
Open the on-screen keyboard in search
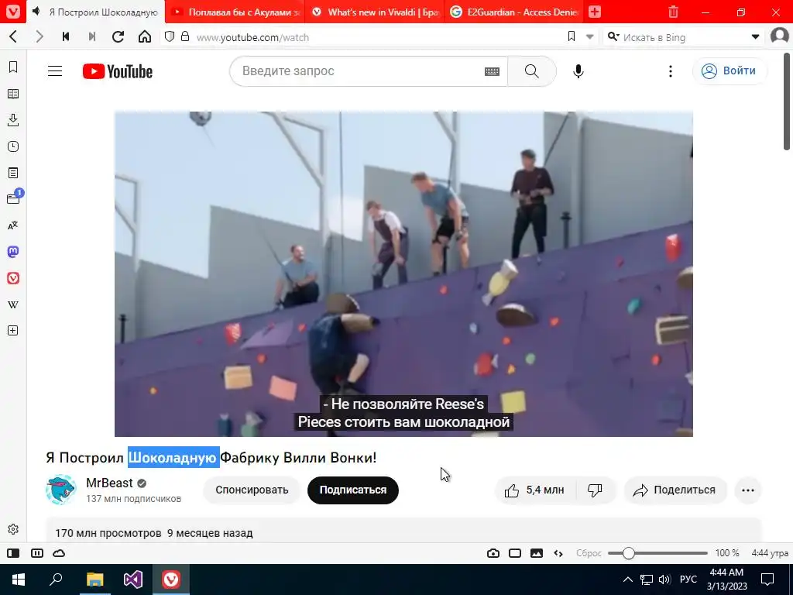[x=492, y=71]
